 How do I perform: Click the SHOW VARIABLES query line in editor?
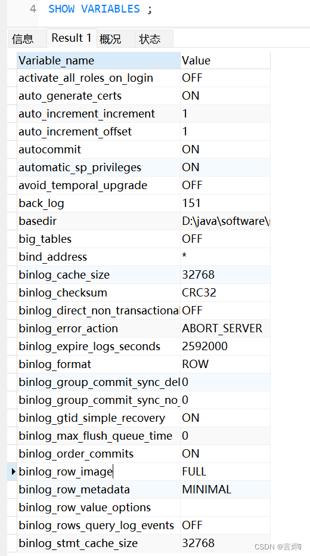tap(100, 9)
